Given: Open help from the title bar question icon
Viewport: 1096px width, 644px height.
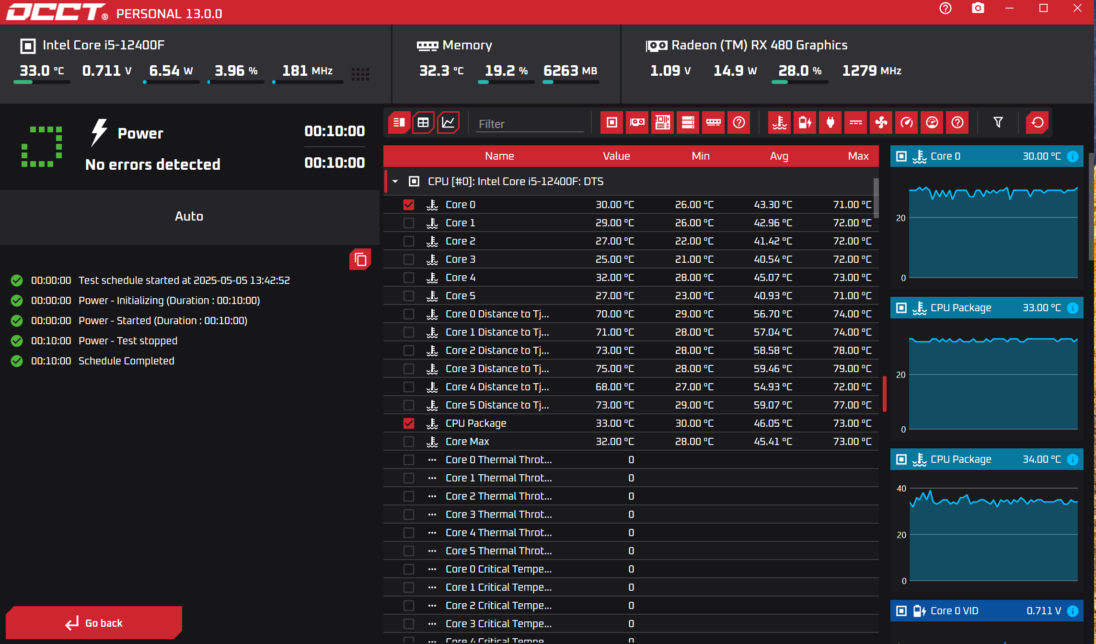Looking at the screenshot, I should click(946, 9).
